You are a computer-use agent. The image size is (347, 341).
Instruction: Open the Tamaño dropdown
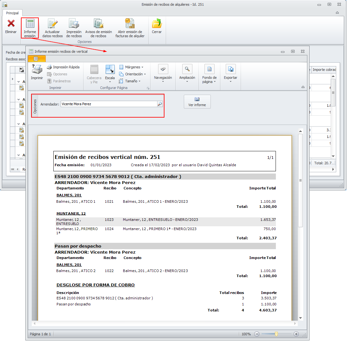[x=130, y=81]
